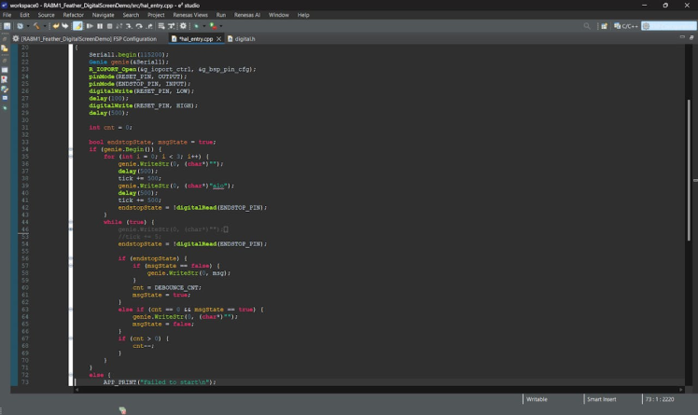
Task: Open the Renesas Views menu
Action: pos(190,15)
